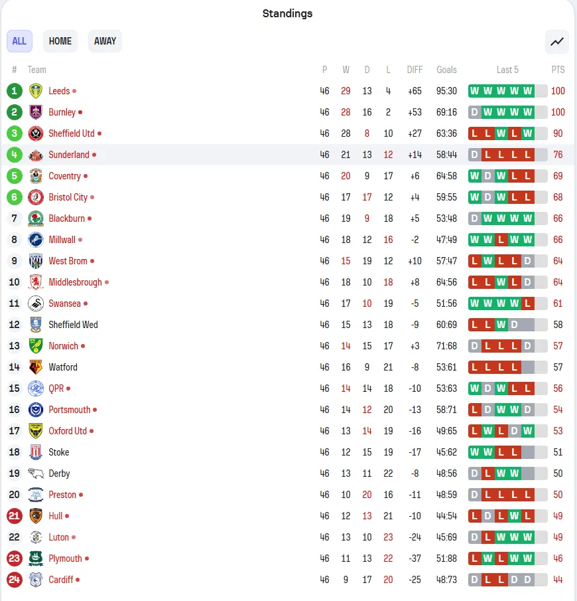577x601 pixels.
Task: Click the PTS column header
Action: click(x=558, y=70)
